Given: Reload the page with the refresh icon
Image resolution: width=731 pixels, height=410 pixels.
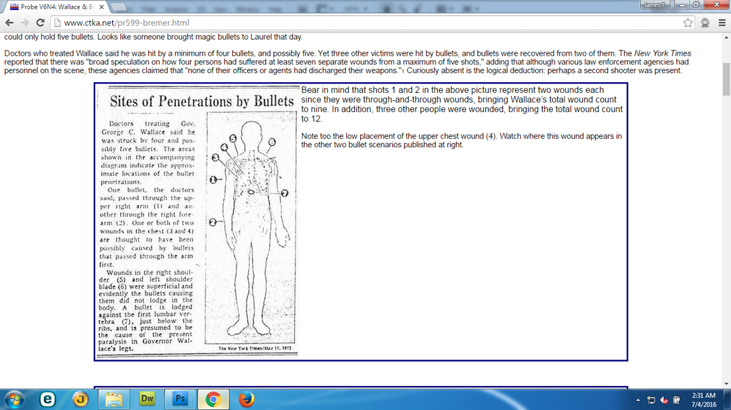Looking at the screenshot, I should coord(40,22).
